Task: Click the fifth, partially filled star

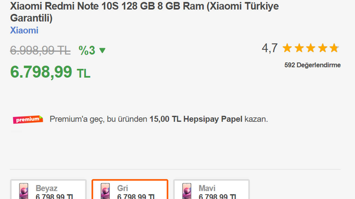Action: point(334,48)
